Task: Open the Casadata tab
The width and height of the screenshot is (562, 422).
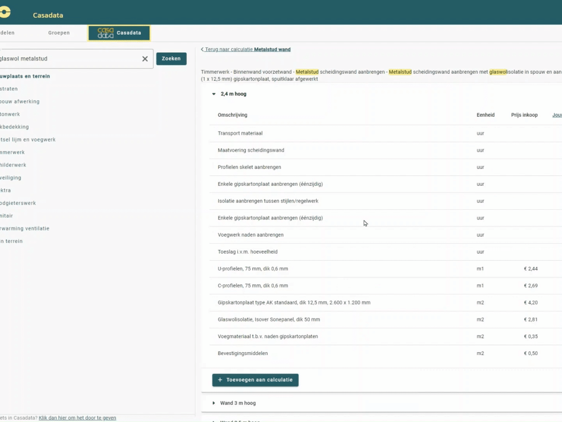Action: 119,33
